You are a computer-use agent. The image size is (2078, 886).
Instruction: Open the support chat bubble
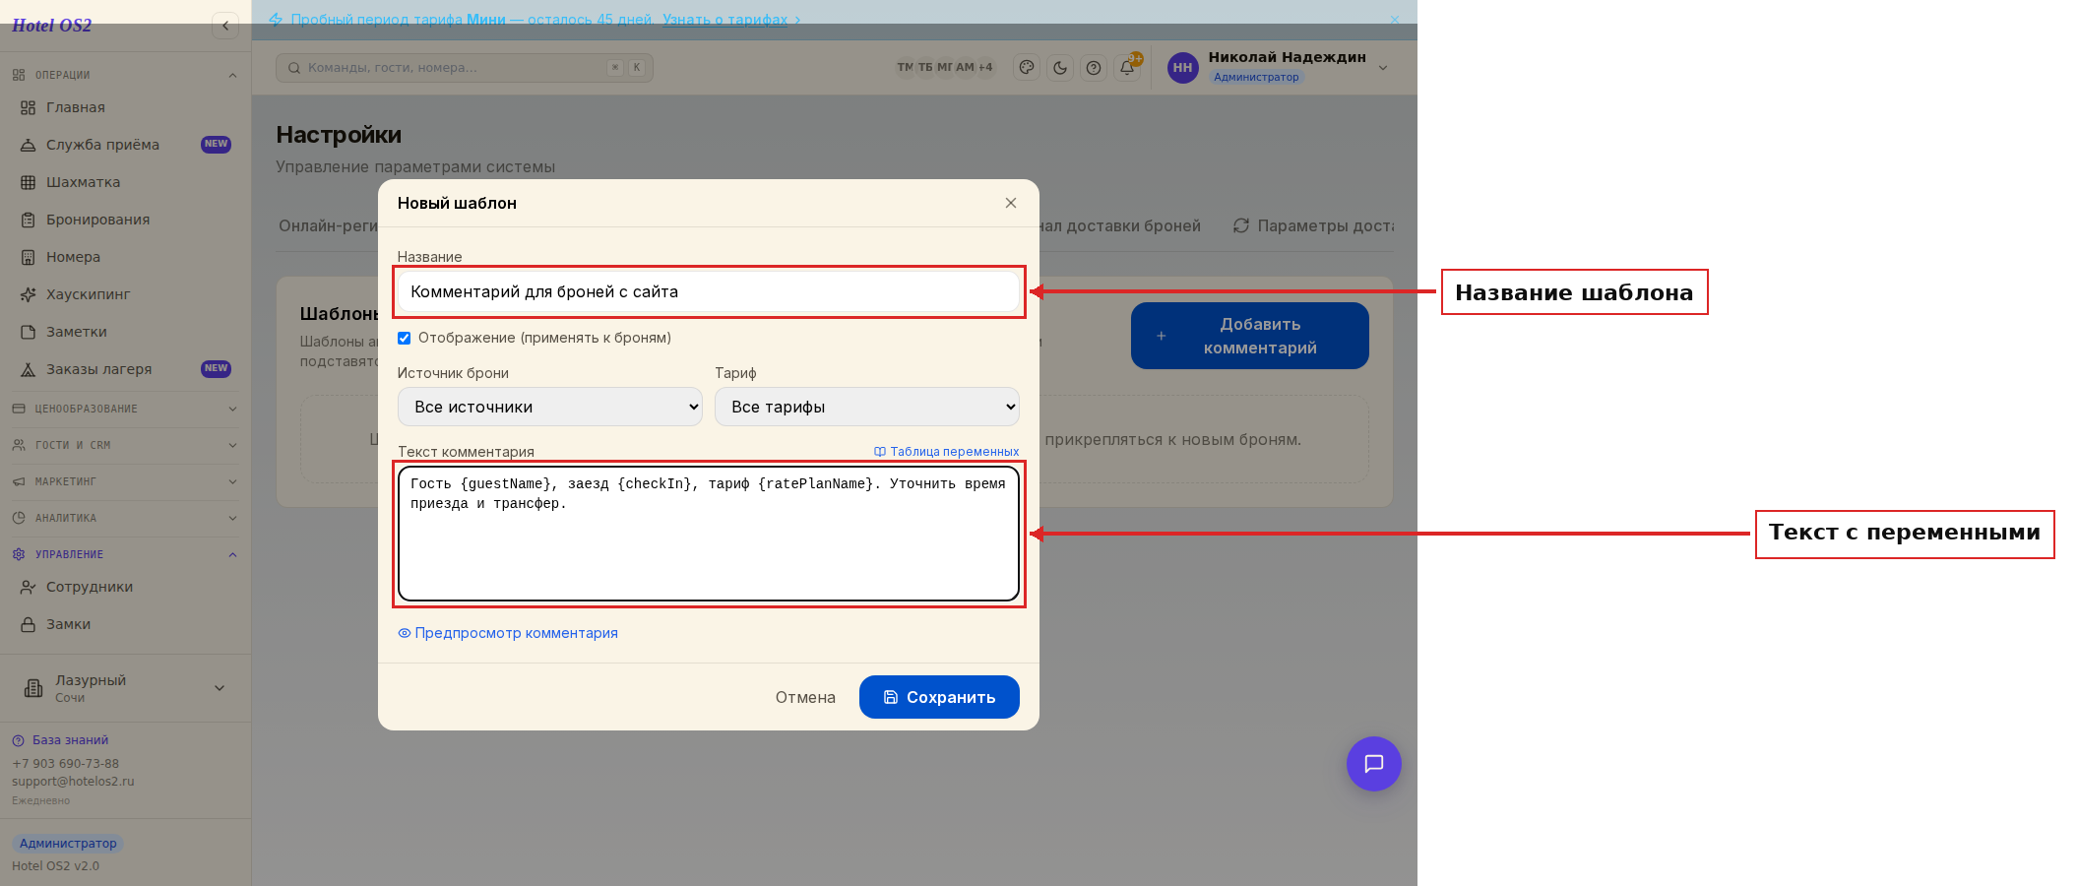1373,764
